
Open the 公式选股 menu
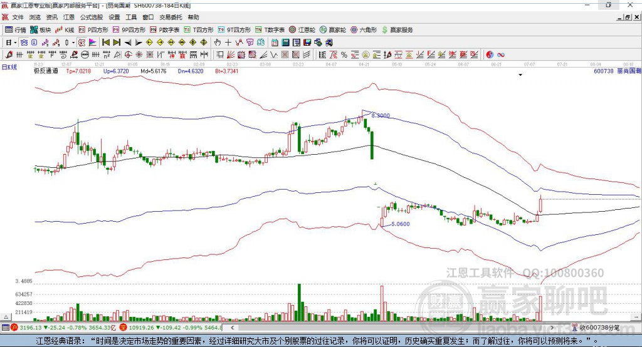(x=92, y=17)
